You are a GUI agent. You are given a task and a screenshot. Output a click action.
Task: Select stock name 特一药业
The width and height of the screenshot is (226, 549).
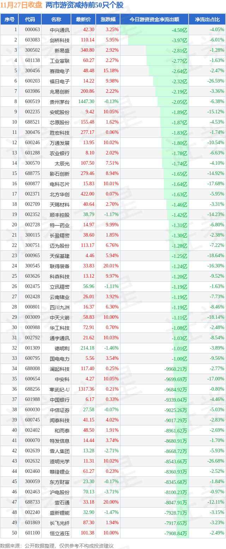(60, 225)
